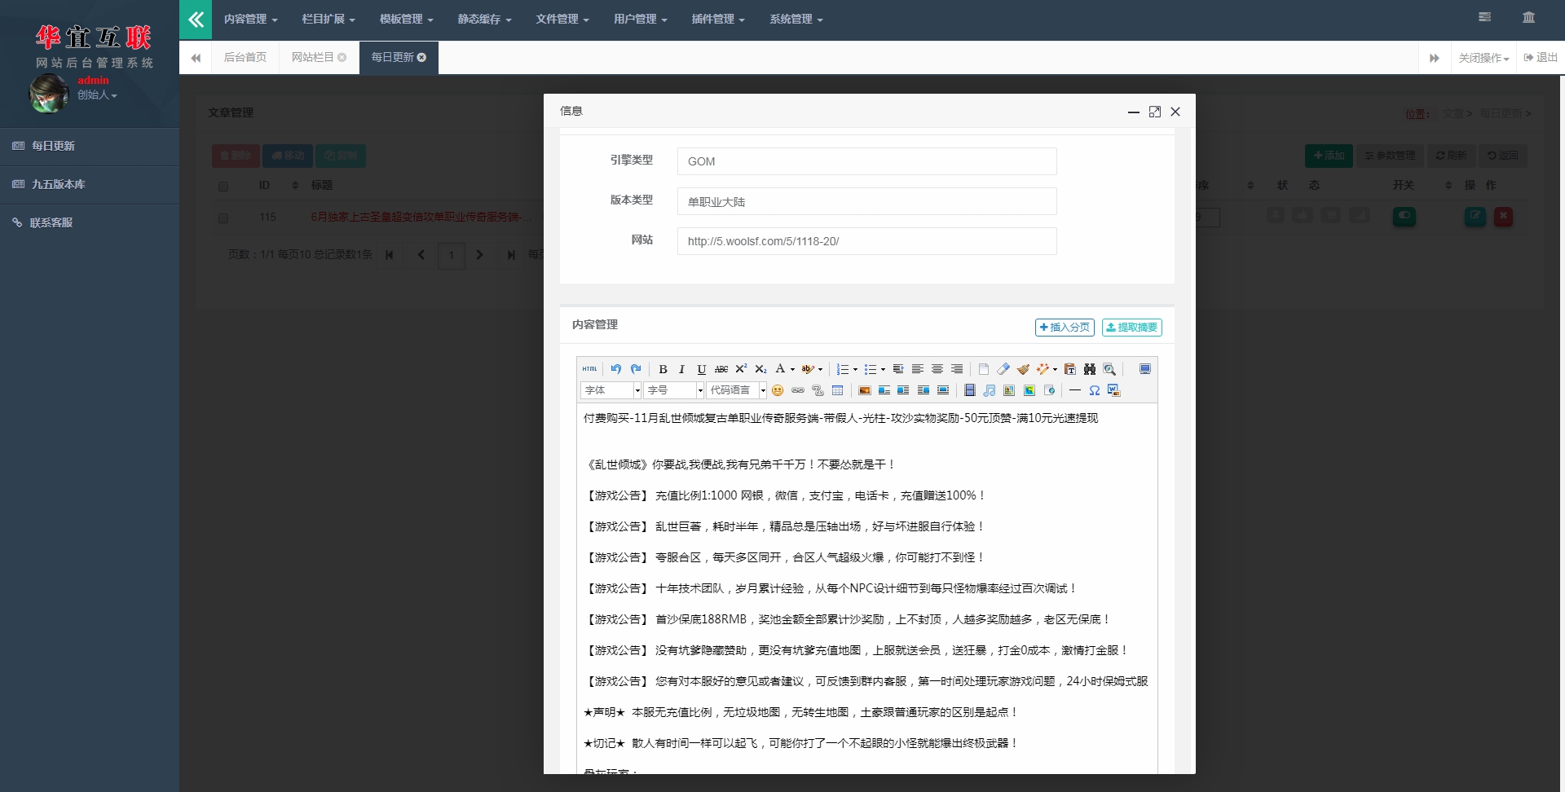Image resolution: width=1565 pixels, height=792 pixels.
Task: Toggle signal-bars status for article 115
Action: click(x=1359, y=216)
